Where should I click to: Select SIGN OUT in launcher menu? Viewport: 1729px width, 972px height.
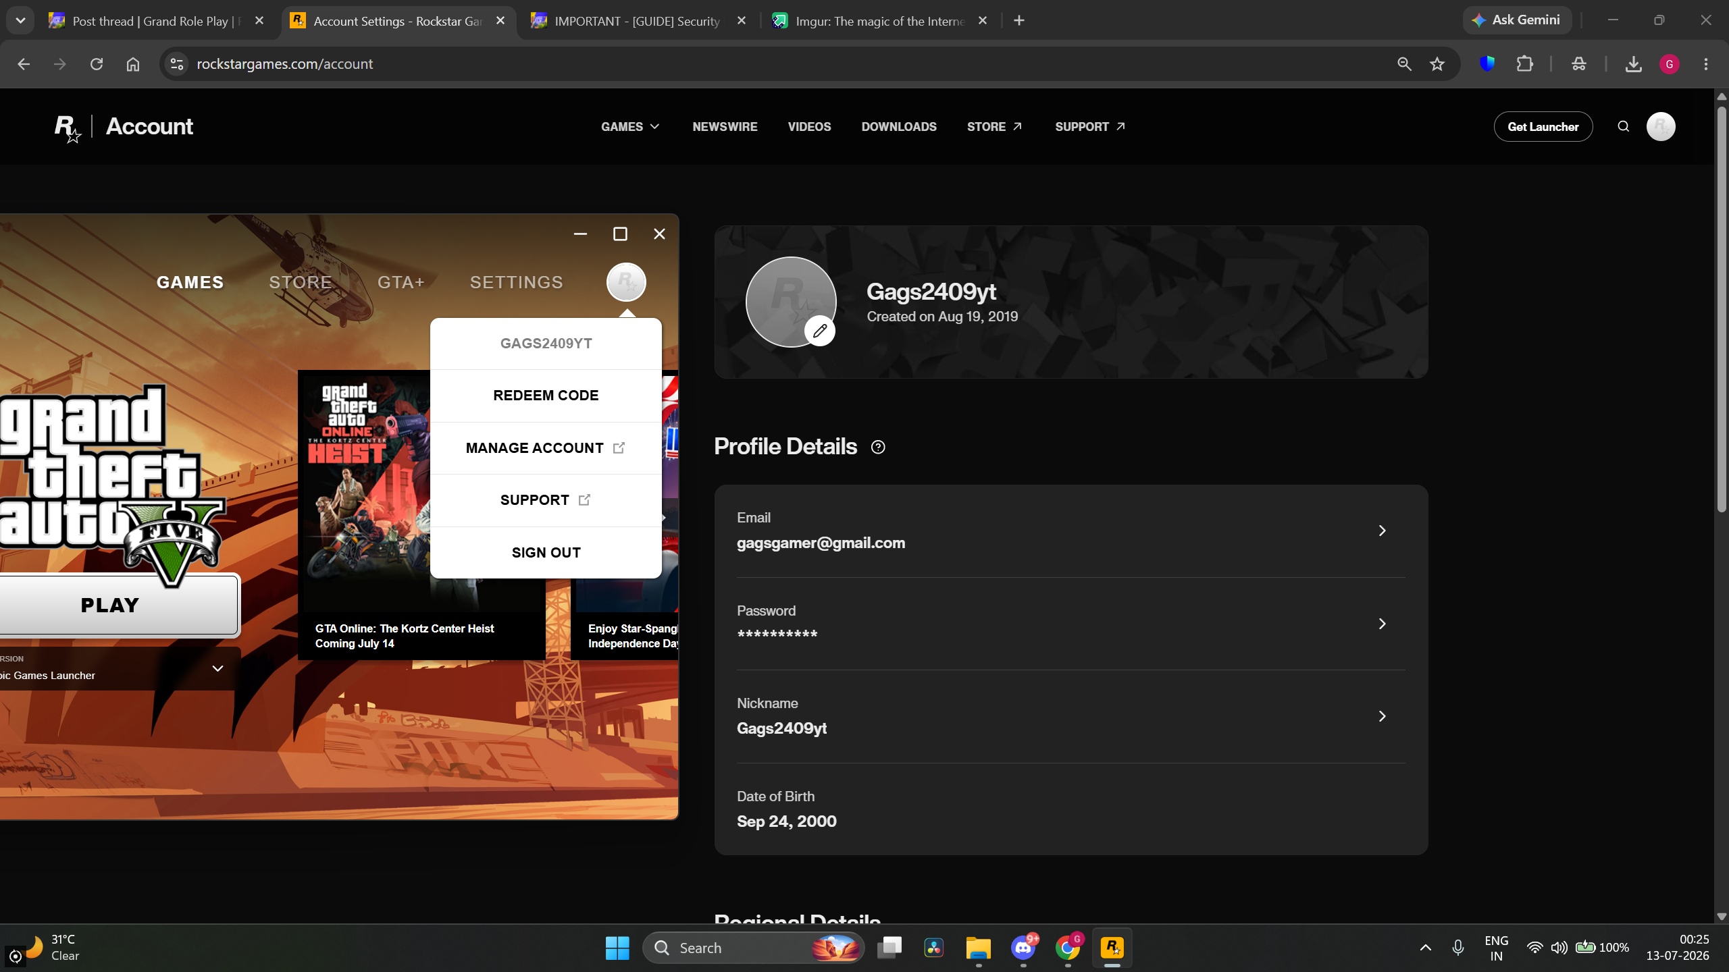point(546,553)
